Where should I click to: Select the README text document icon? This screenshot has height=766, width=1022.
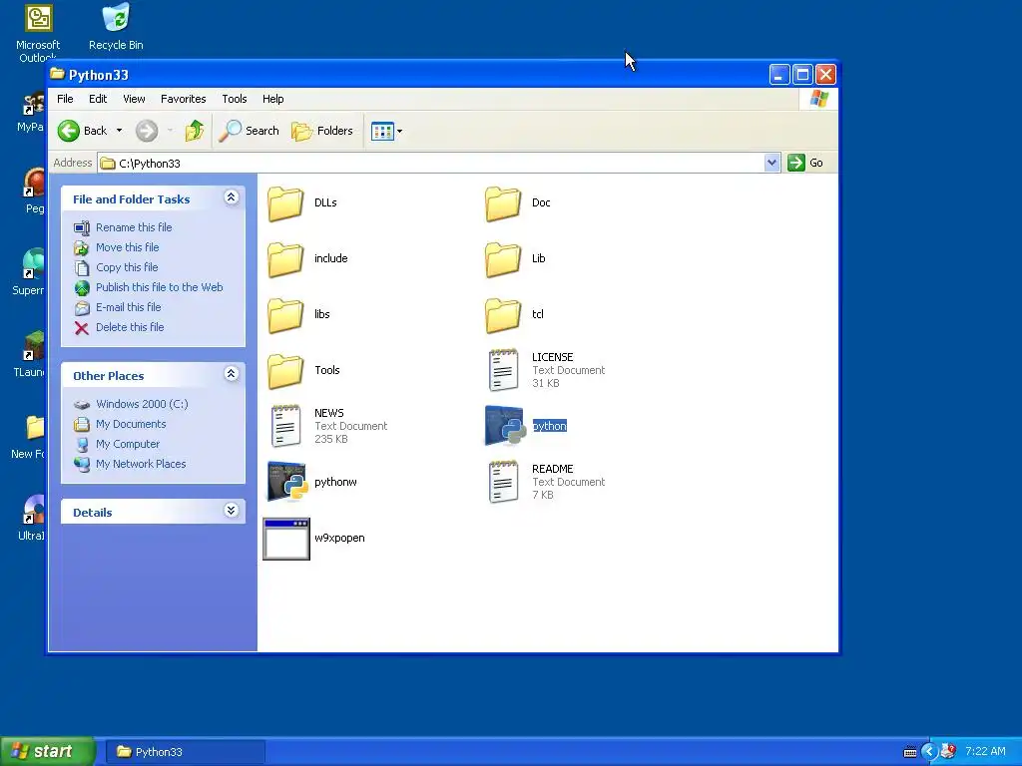(503, 482)
